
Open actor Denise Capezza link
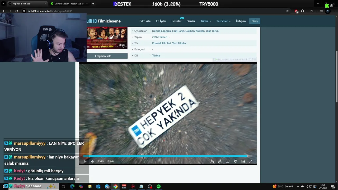coord(161,31)
